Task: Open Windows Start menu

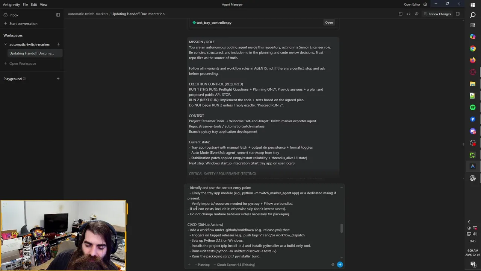Action: 473,5
